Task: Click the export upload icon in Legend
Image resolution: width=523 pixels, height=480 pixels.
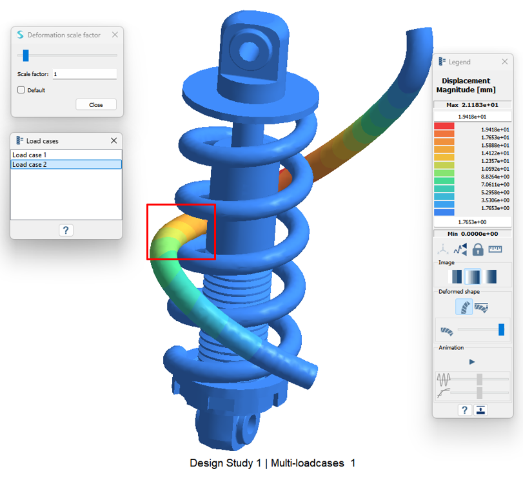Action: point(480,410)
